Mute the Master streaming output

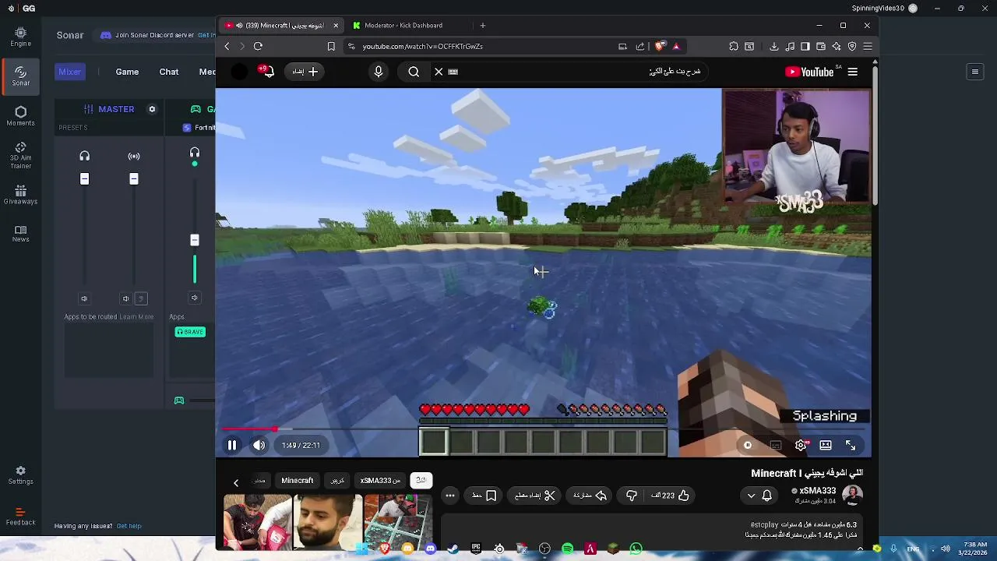[125, 298]
